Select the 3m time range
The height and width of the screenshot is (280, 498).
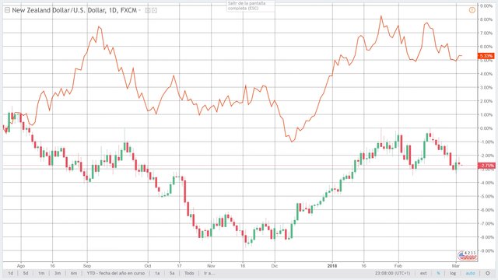tap(58, 273)
